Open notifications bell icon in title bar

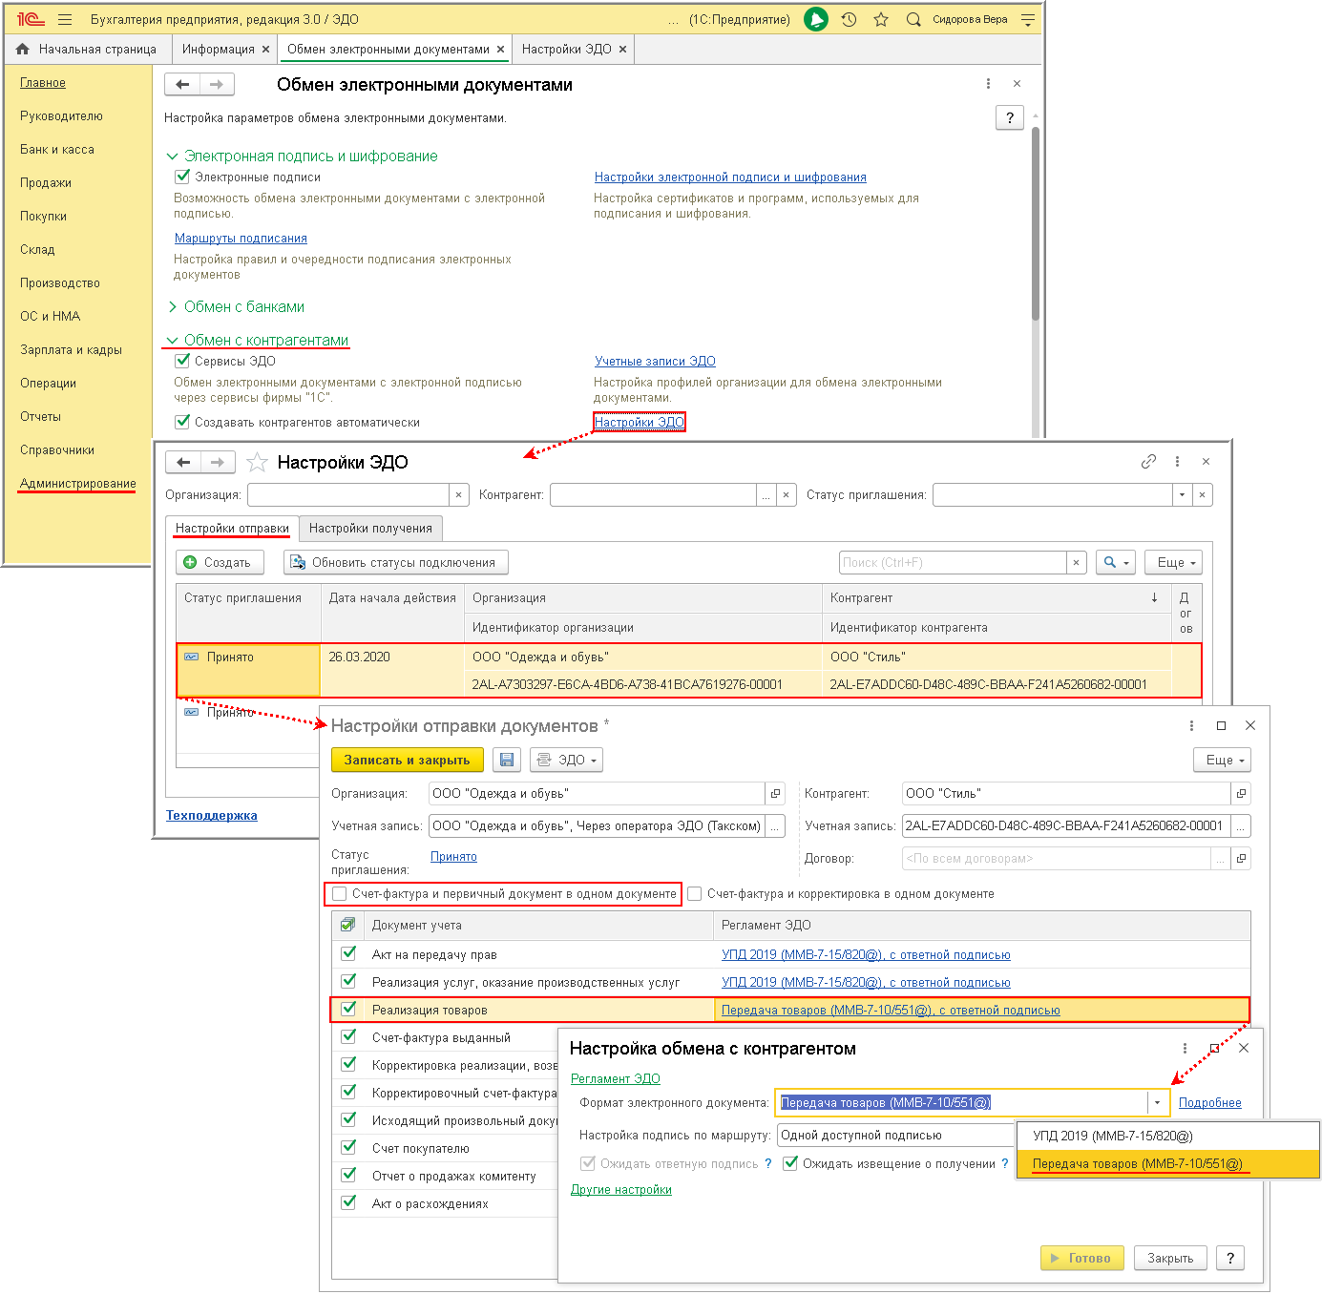point(816,19)
